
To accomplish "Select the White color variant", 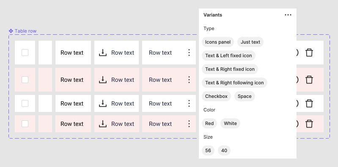I will point(230,123).
